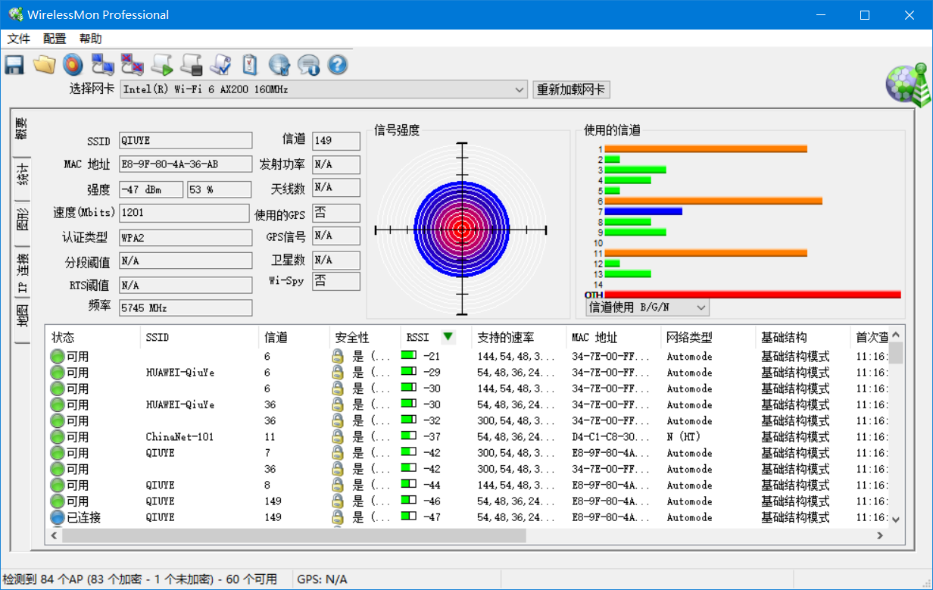Click the disconnect icon with red crosses
Screen dimensions: 933x590
pos(132,65)
